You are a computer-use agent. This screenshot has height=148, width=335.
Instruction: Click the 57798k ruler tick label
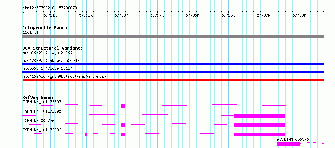coord(299,15)
